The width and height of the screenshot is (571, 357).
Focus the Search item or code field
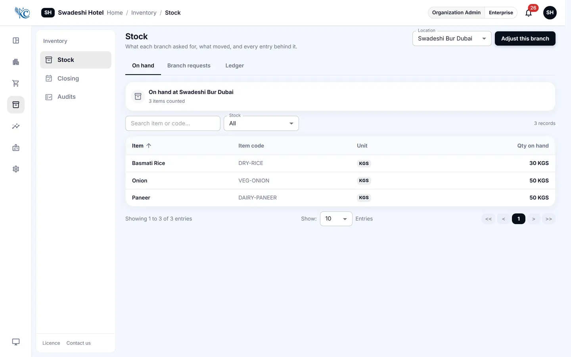click(173, 123)
